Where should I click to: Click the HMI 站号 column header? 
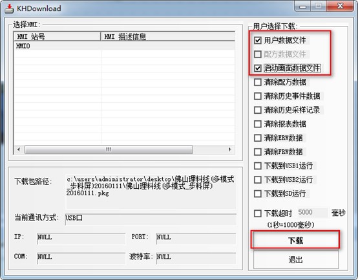click(58, 37)
